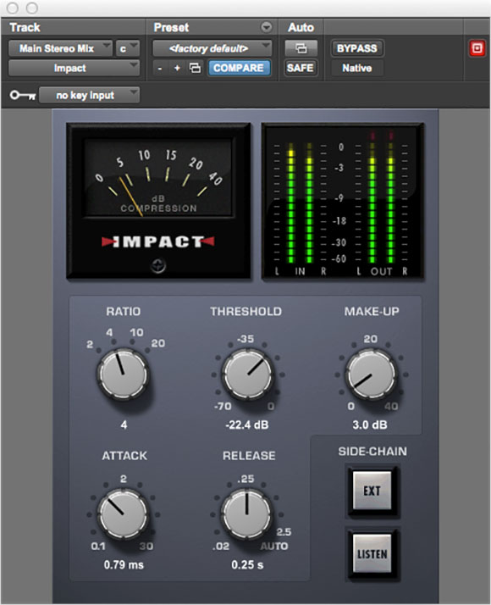491x605 pixels.
Task: Click the THRESHOLD knob
Action: [247, 375]
